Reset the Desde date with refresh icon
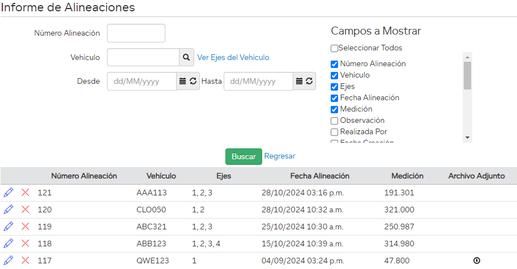The image size is (517, 269). pos(193,81)
